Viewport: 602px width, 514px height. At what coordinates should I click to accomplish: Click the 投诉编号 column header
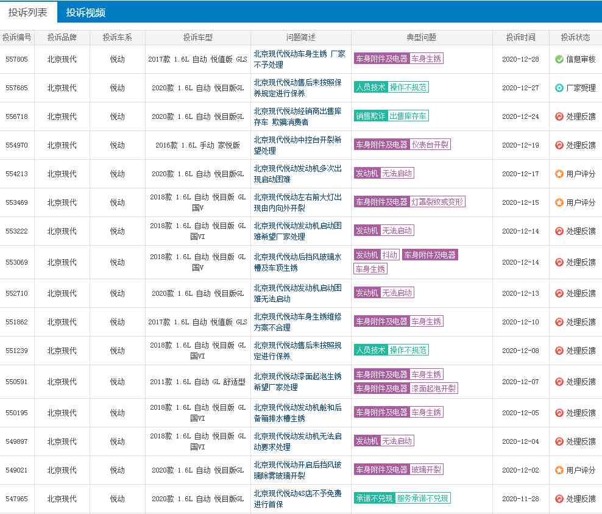click(x=17, y=38)
